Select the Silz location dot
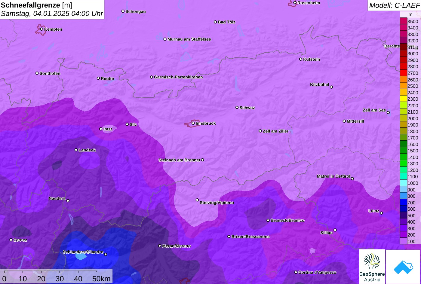421x284 pixels. (127, 124)
